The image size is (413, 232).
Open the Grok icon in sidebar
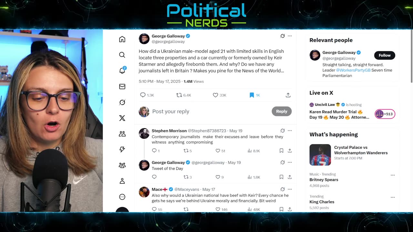pyautogui.click(x=122, y=102)
